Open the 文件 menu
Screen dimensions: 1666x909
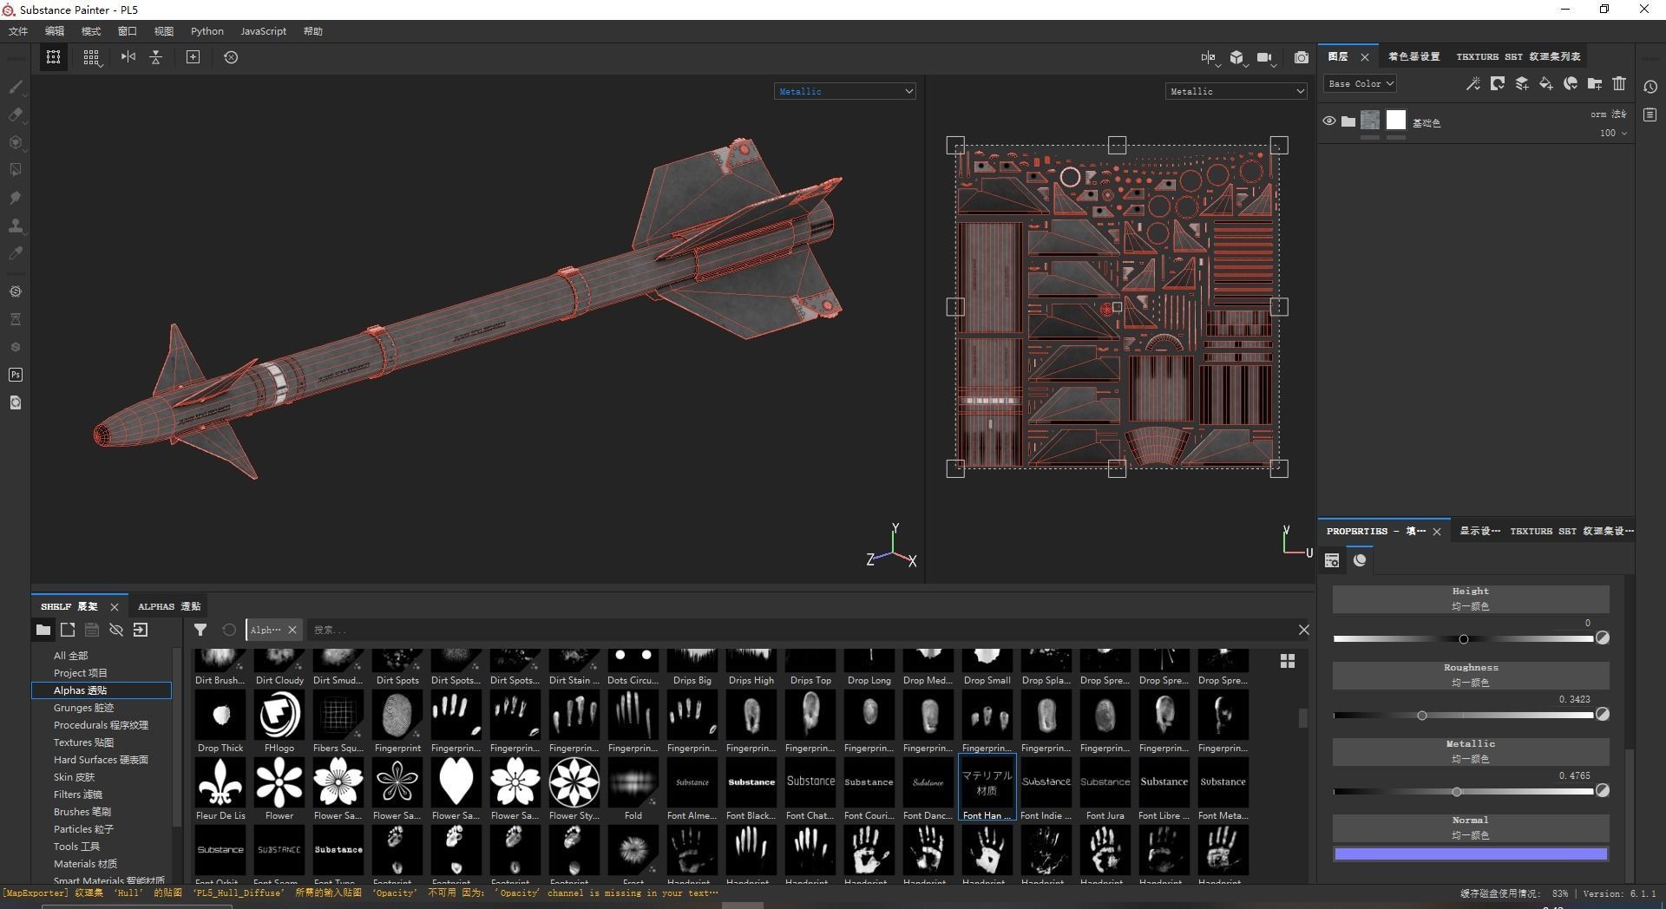tap(18, 31)
